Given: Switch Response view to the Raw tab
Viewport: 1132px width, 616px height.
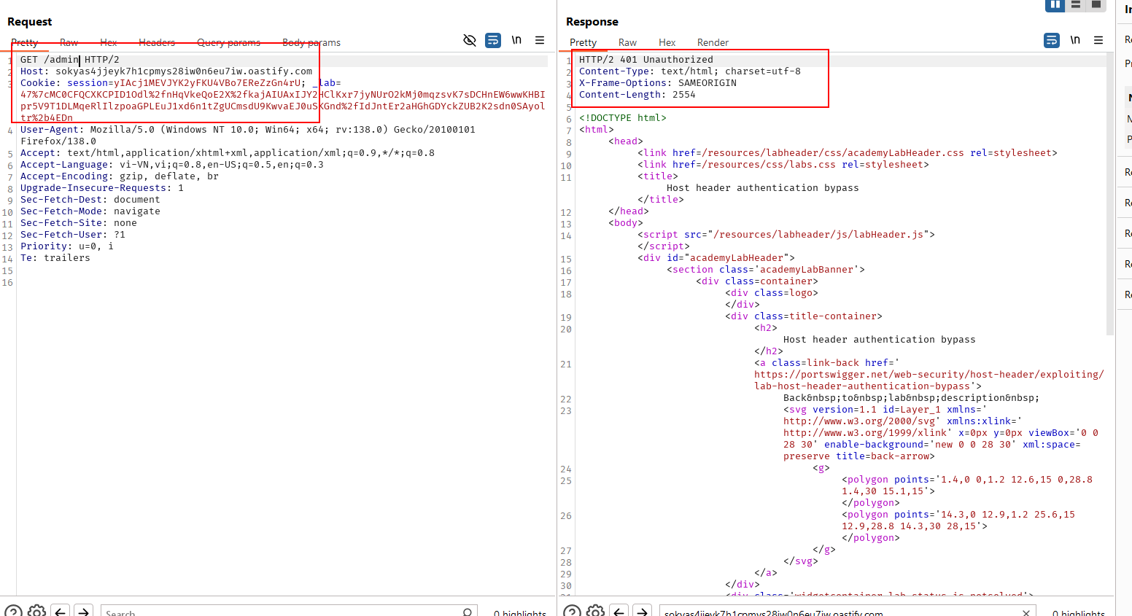Looking at the screenshot, I should coord(627,42).
